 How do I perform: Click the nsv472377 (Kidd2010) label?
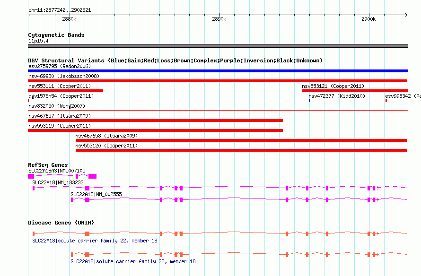pyautogui.click(x=337, y=96)
